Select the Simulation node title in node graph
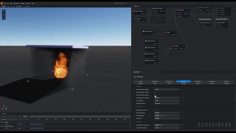Viewport: 236px width, 133px height. click(x=181, y=10)
